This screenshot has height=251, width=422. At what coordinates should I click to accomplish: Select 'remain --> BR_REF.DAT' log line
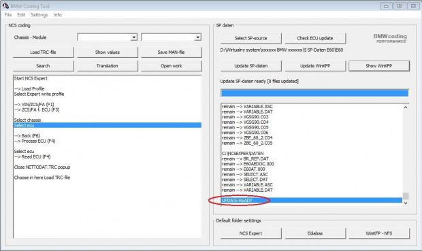(x=245, y=158)
